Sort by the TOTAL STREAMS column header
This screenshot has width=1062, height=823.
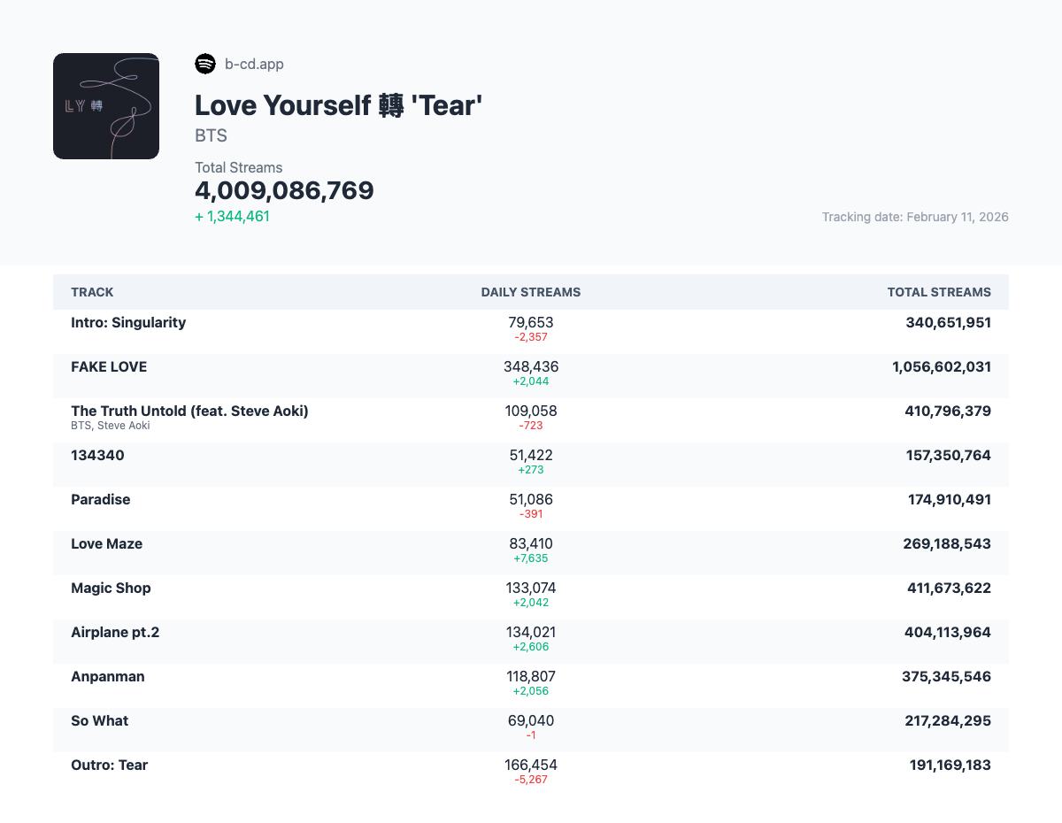coord(939,292)
